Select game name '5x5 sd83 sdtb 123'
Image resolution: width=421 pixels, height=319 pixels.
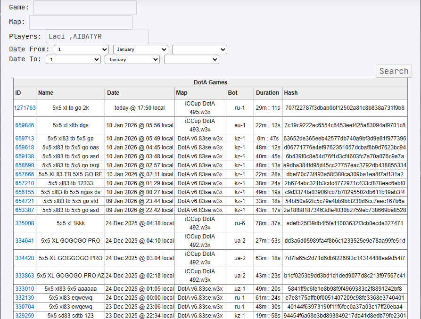[x=71, y=316]
